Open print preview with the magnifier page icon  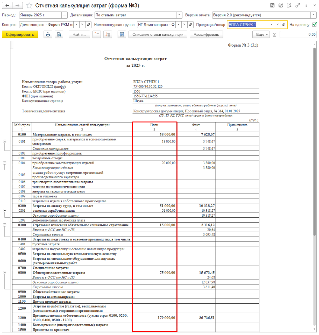tap(59, 35)
